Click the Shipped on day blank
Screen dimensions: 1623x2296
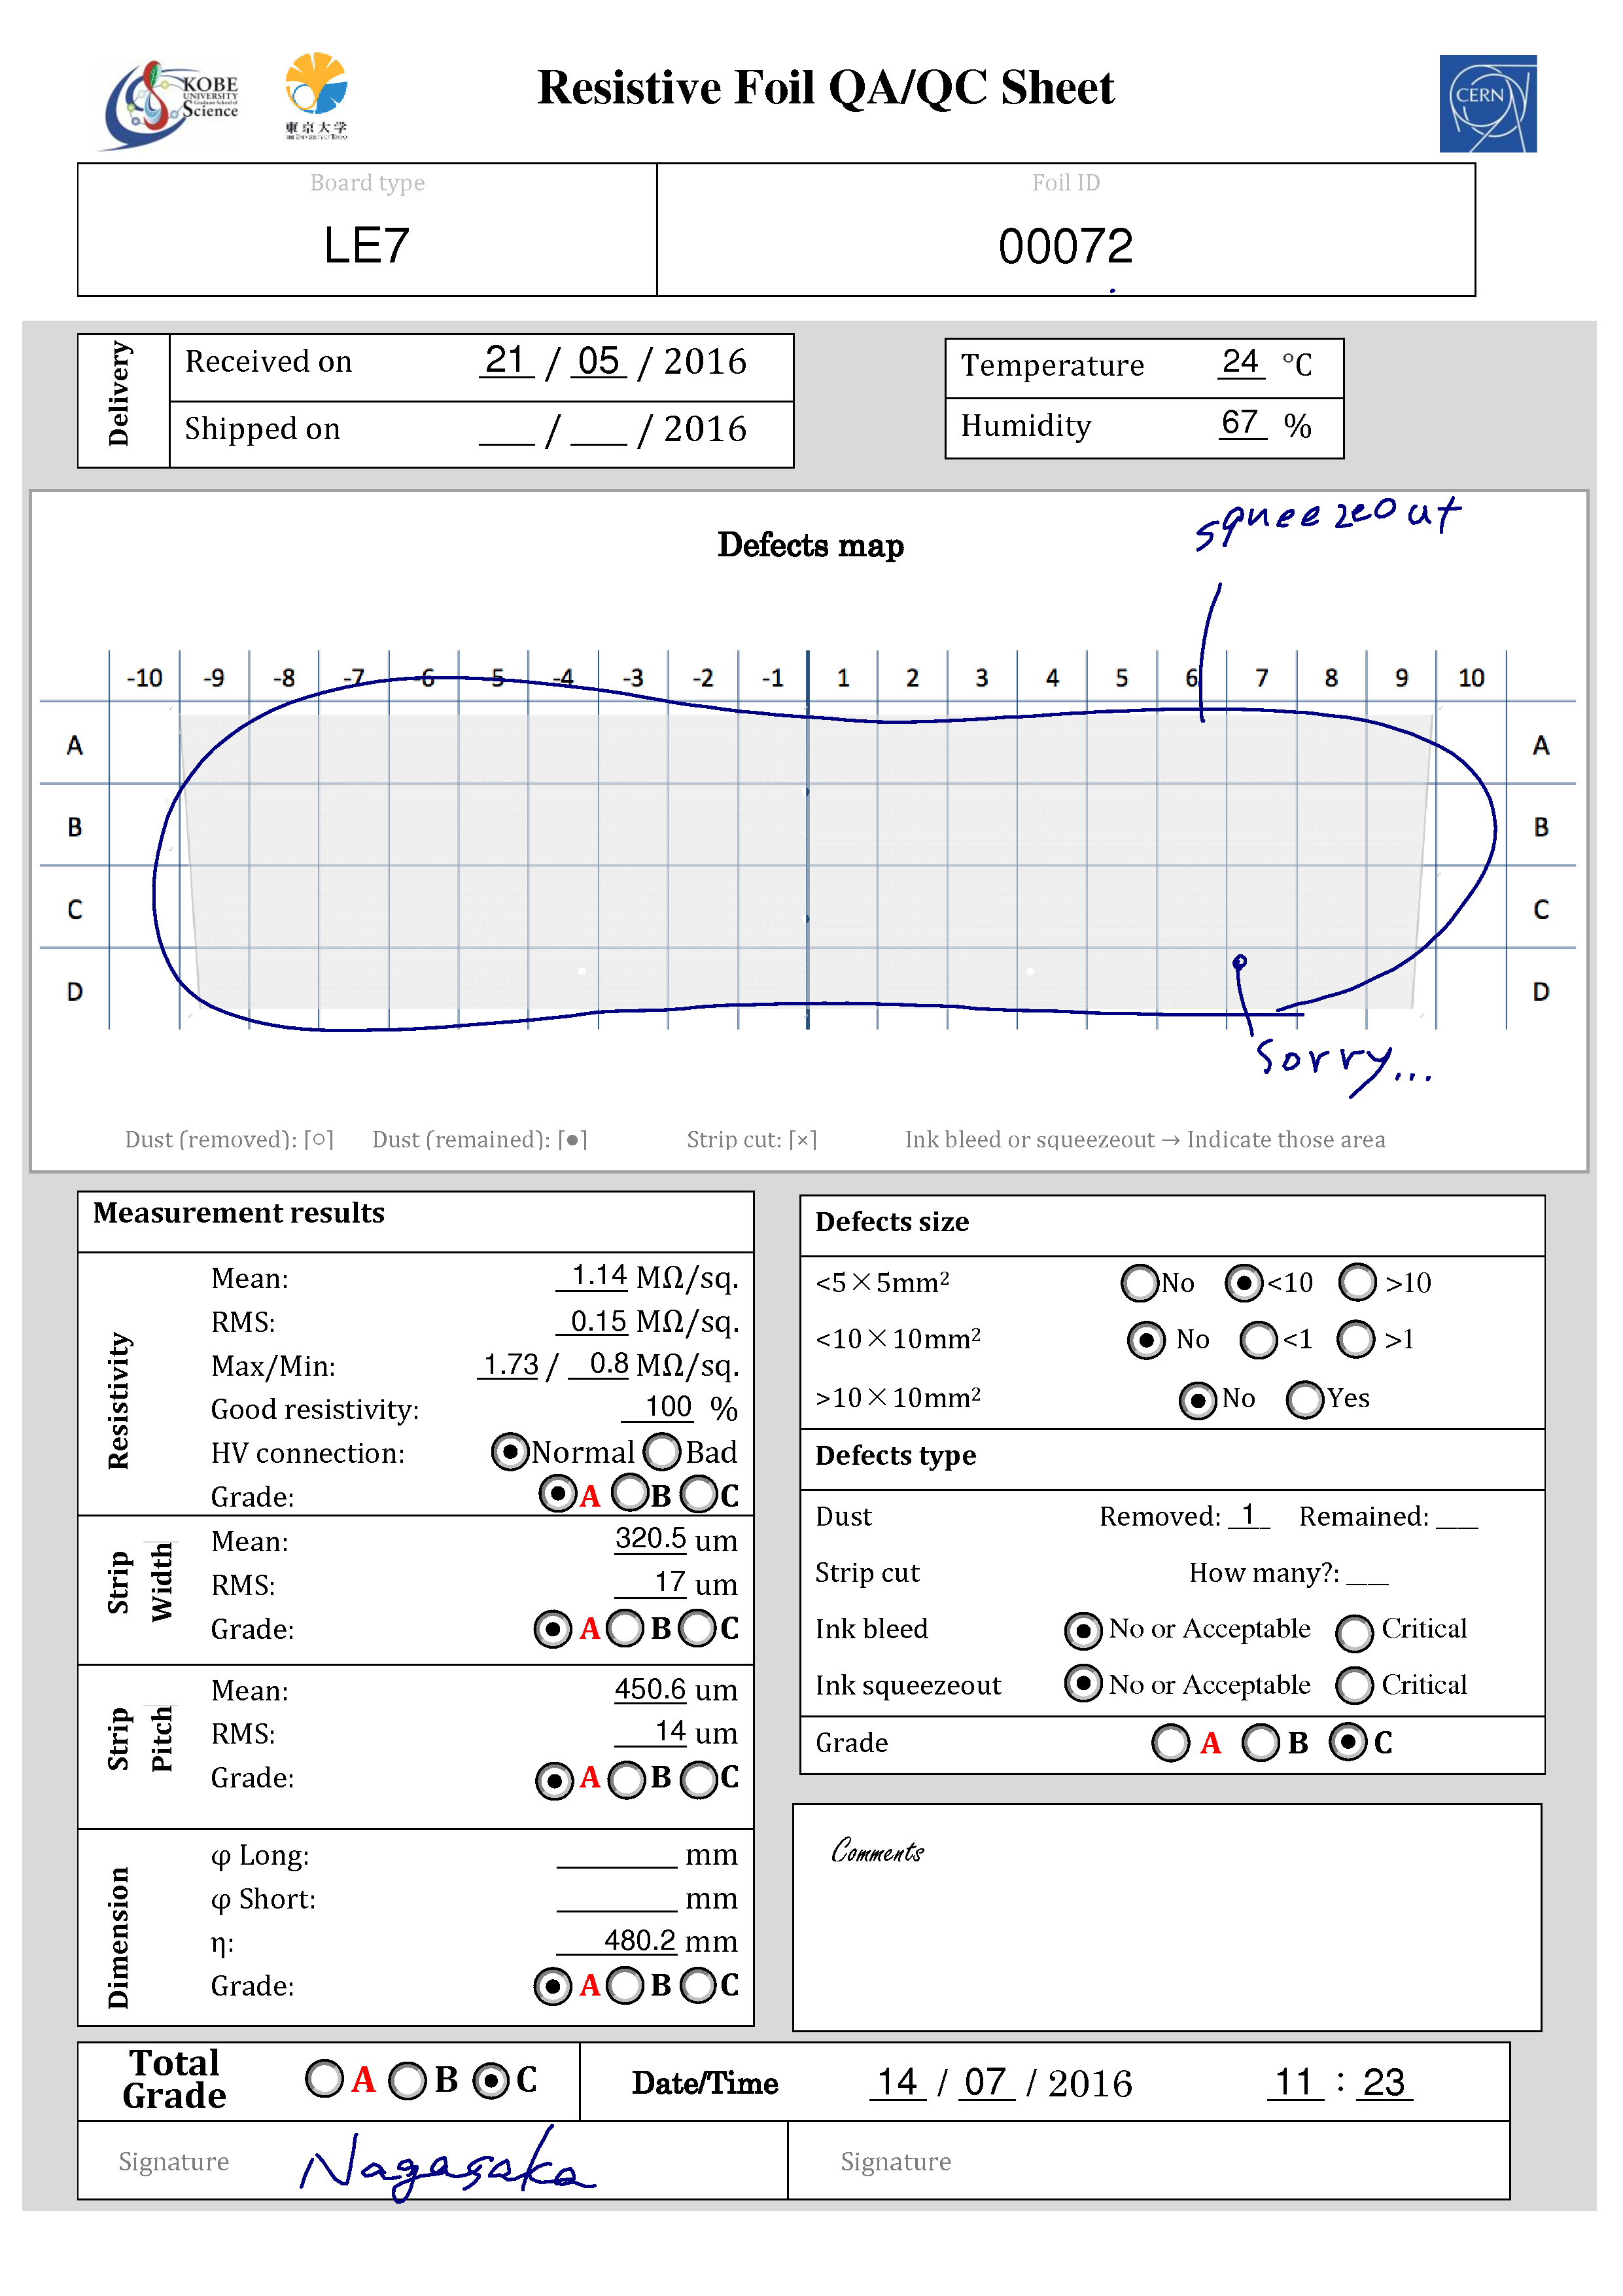pos(507,430)
